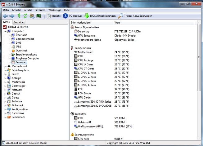Click the green Back arrow in the toolbar

tap(5, 16)
